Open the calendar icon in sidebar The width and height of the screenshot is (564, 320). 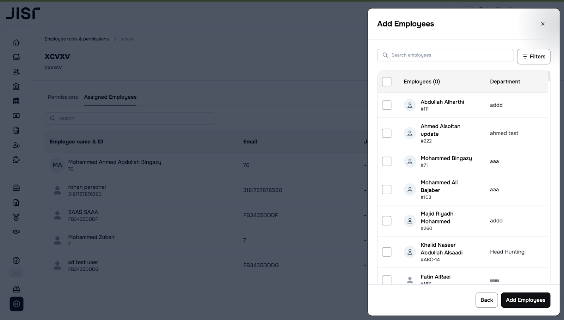(x=16, y=101)
